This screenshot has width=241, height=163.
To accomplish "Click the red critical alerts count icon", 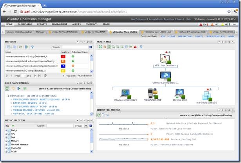I will [x=201, y=25].
